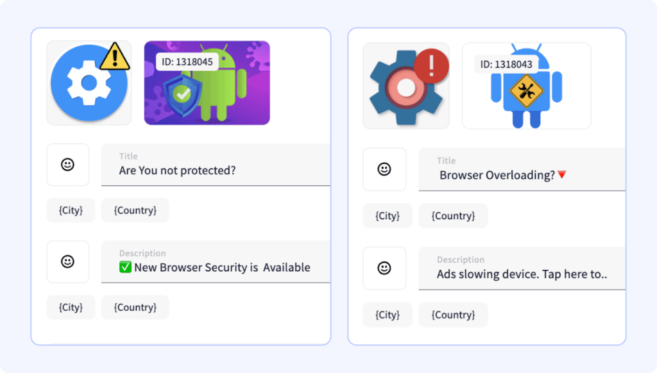Edit the 'Ads slowing device' description field

[522, 268]
